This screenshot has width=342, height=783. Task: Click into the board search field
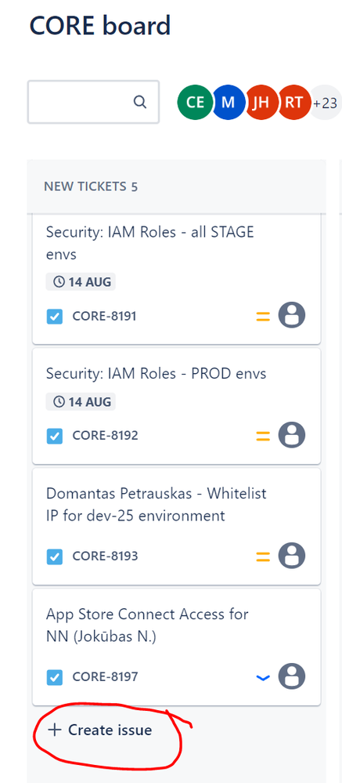pyautogui.click(x=93, y=102)
